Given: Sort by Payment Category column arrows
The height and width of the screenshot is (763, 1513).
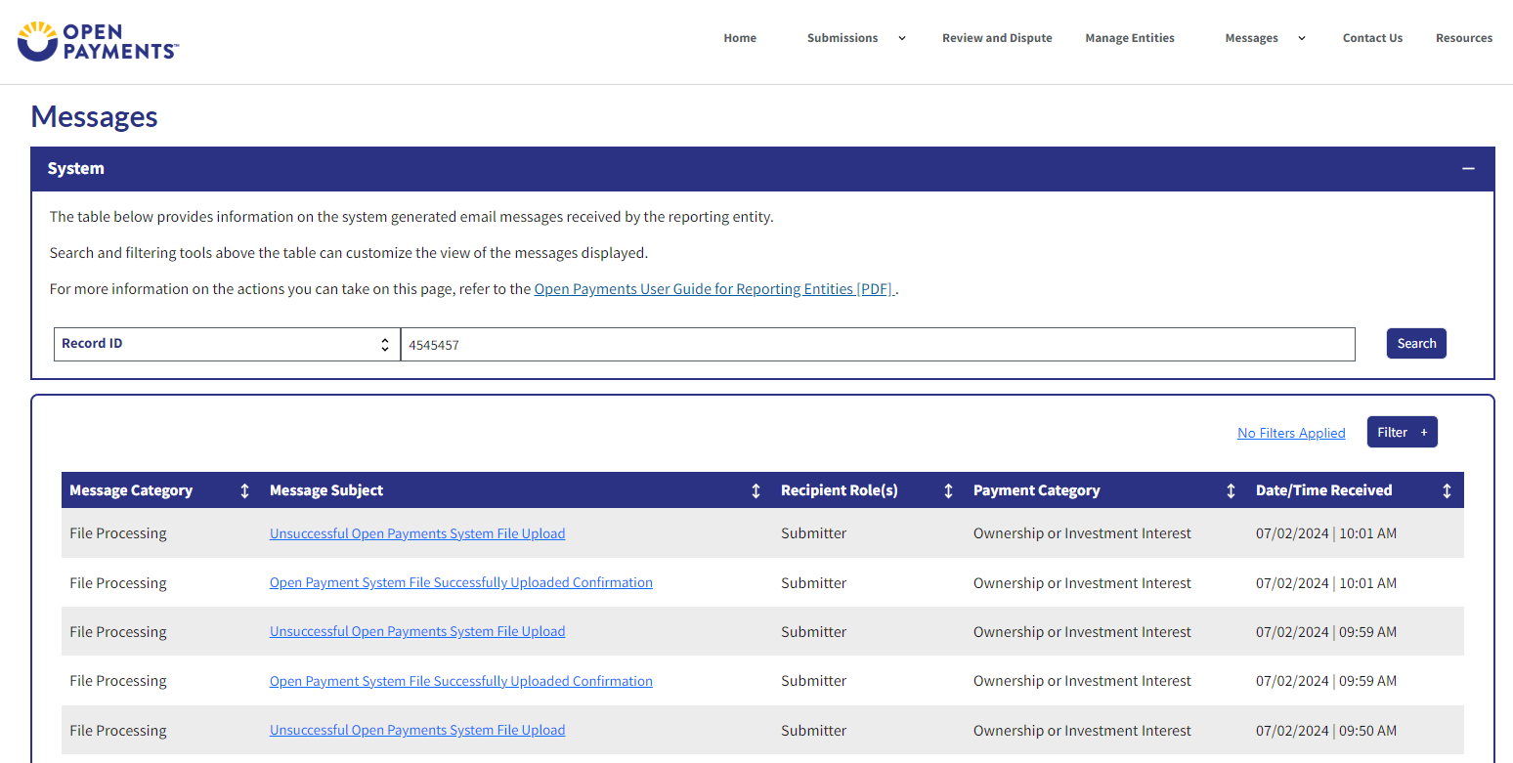Looking at the screenshot, I should click(1231, 491).
